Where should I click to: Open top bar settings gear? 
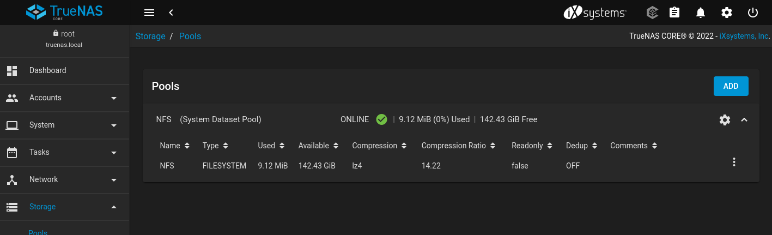click(x=727, y=13)
